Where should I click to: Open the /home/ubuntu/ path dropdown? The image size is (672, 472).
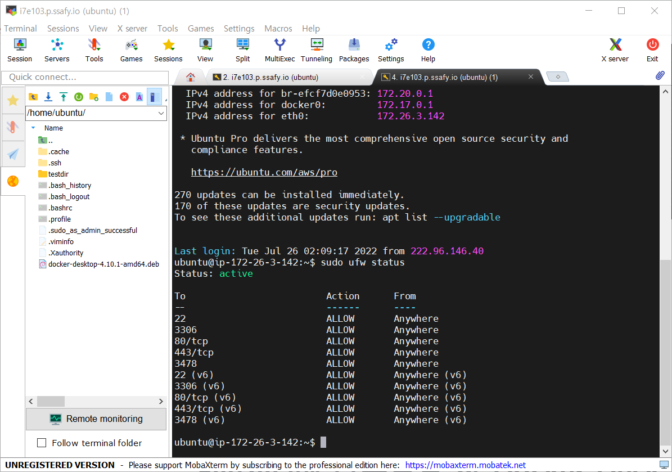click(162, 113)
